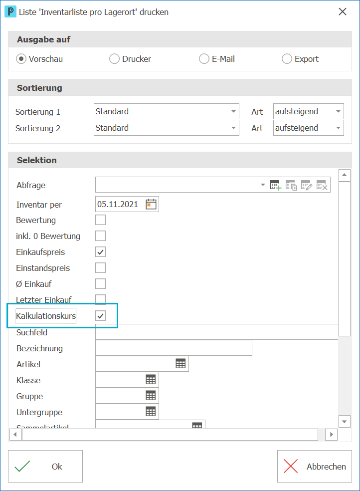Click the vertical scrollbar down arrow
Screen dimensions: 360x491
(345, 422)
